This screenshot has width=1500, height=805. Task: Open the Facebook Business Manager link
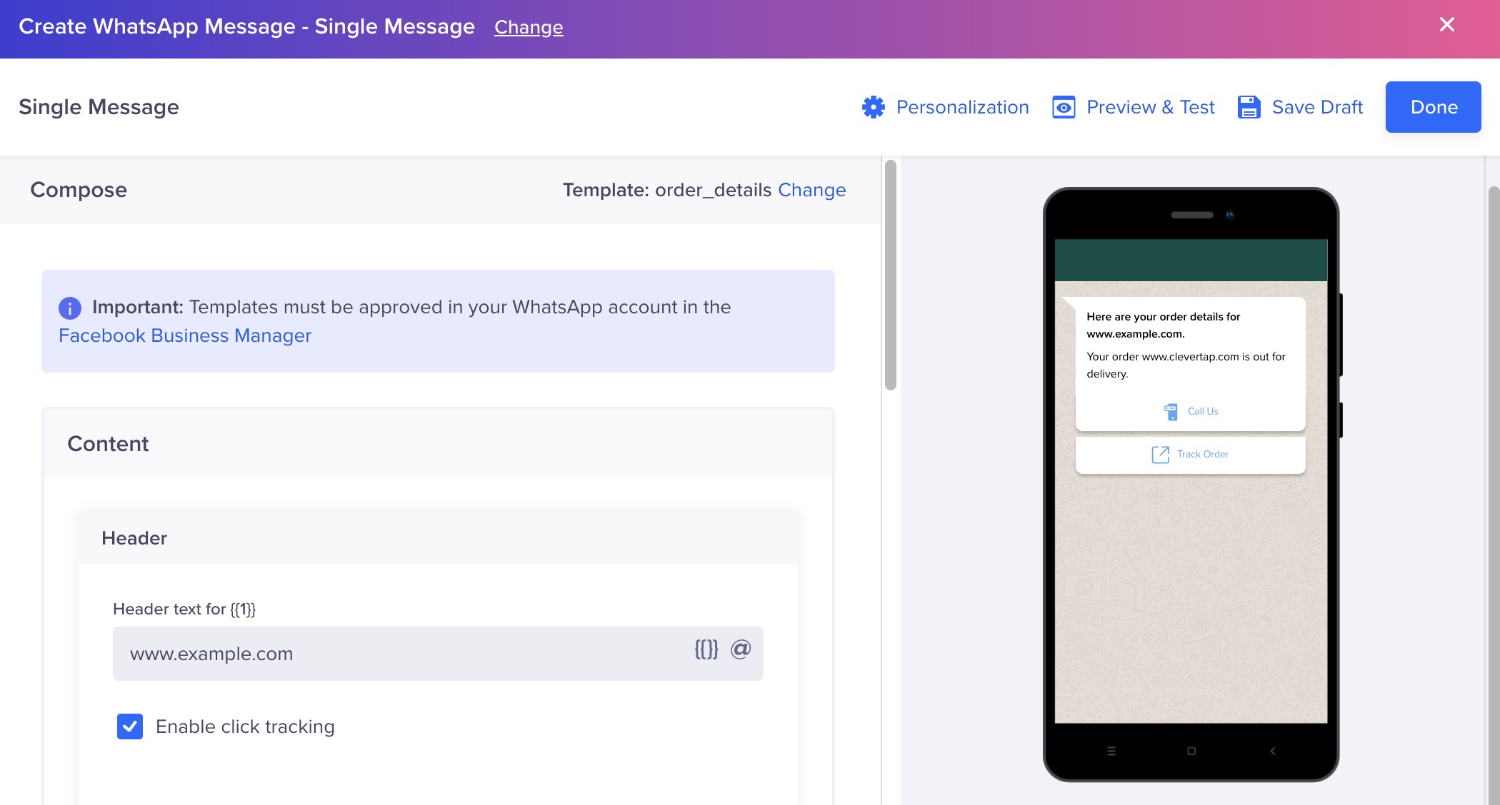point(185,335)
